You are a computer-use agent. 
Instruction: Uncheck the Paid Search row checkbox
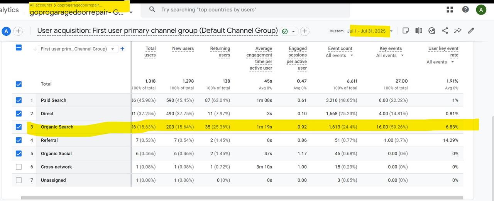click(19, 100)
